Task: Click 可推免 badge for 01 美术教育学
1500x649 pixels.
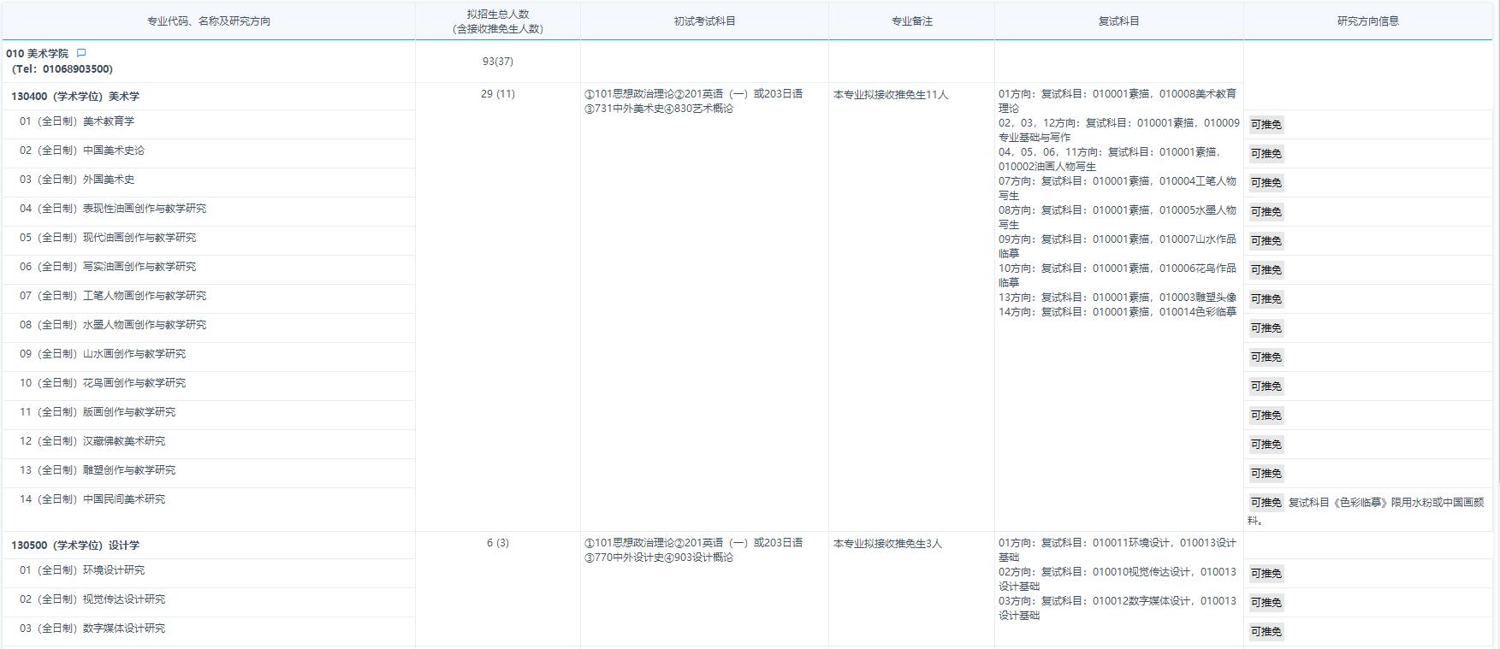Action: point(1266,125)
